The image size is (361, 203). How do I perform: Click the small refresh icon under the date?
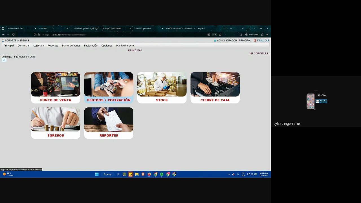click(x=4, y=60)
